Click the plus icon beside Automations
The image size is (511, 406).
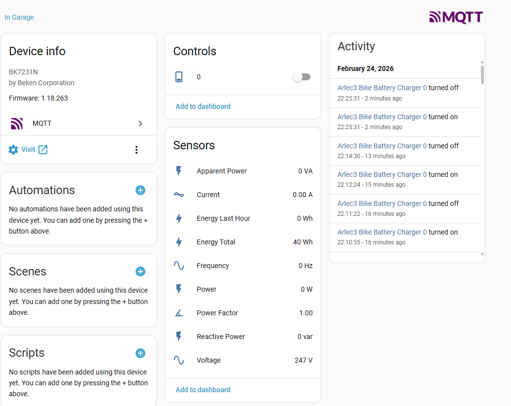[140, 190]
